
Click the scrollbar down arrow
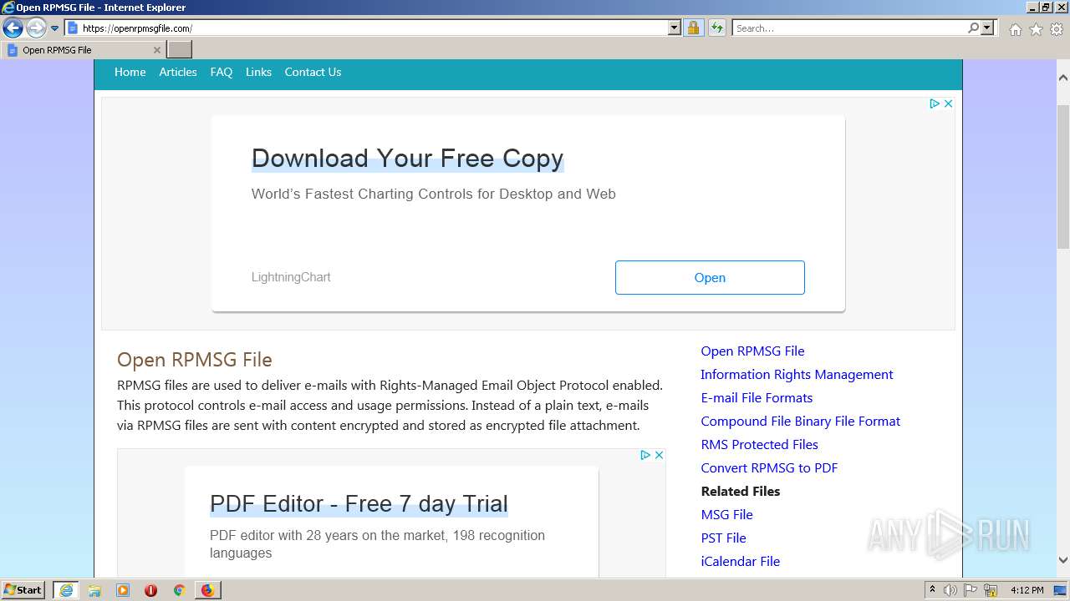point(1063,560)
